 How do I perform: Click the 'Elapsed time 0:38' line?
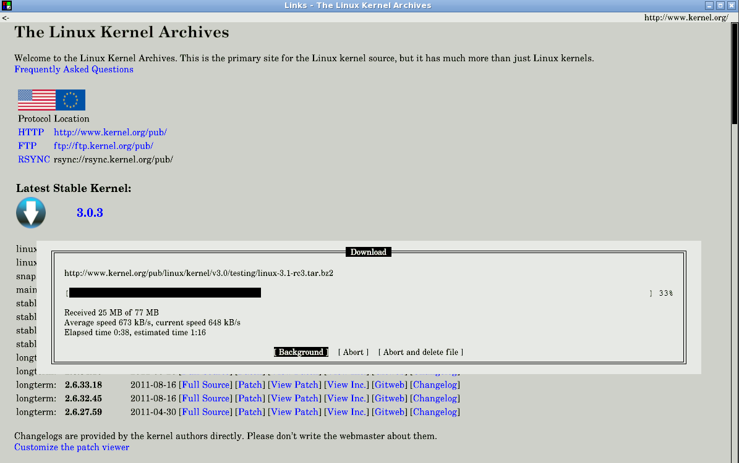pos(135,332)
